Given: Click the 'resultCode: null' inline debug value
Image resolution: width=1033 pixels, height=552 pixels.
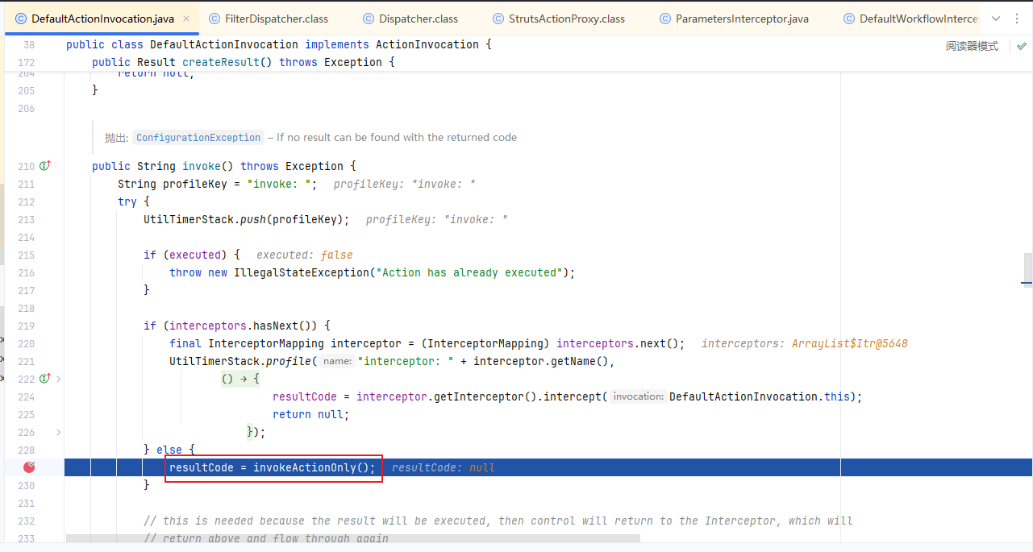Looking at the screenshot, I should 443,467.
